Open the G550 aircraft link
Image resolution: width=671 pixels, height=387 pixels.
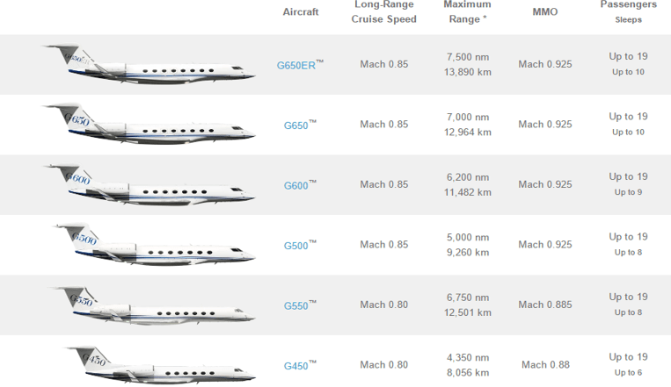point(300,306)
